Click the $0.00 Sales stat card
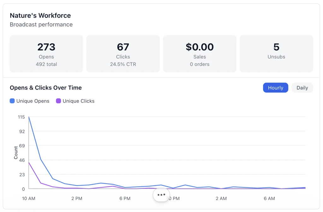Image resolution: width=323 pixels, height=212 pixels. pyautogui.click(x=199, y=53)
